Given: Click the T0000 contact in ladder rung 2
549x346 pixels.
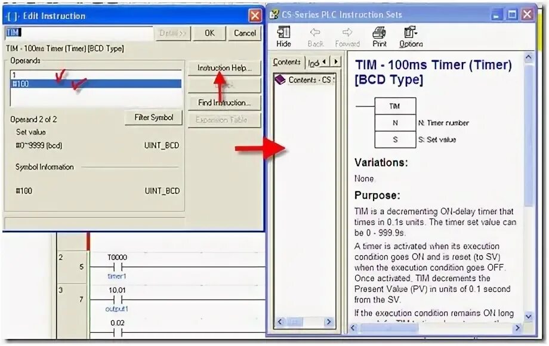Looking at the screenshot, I should click(x=118, y=268).
